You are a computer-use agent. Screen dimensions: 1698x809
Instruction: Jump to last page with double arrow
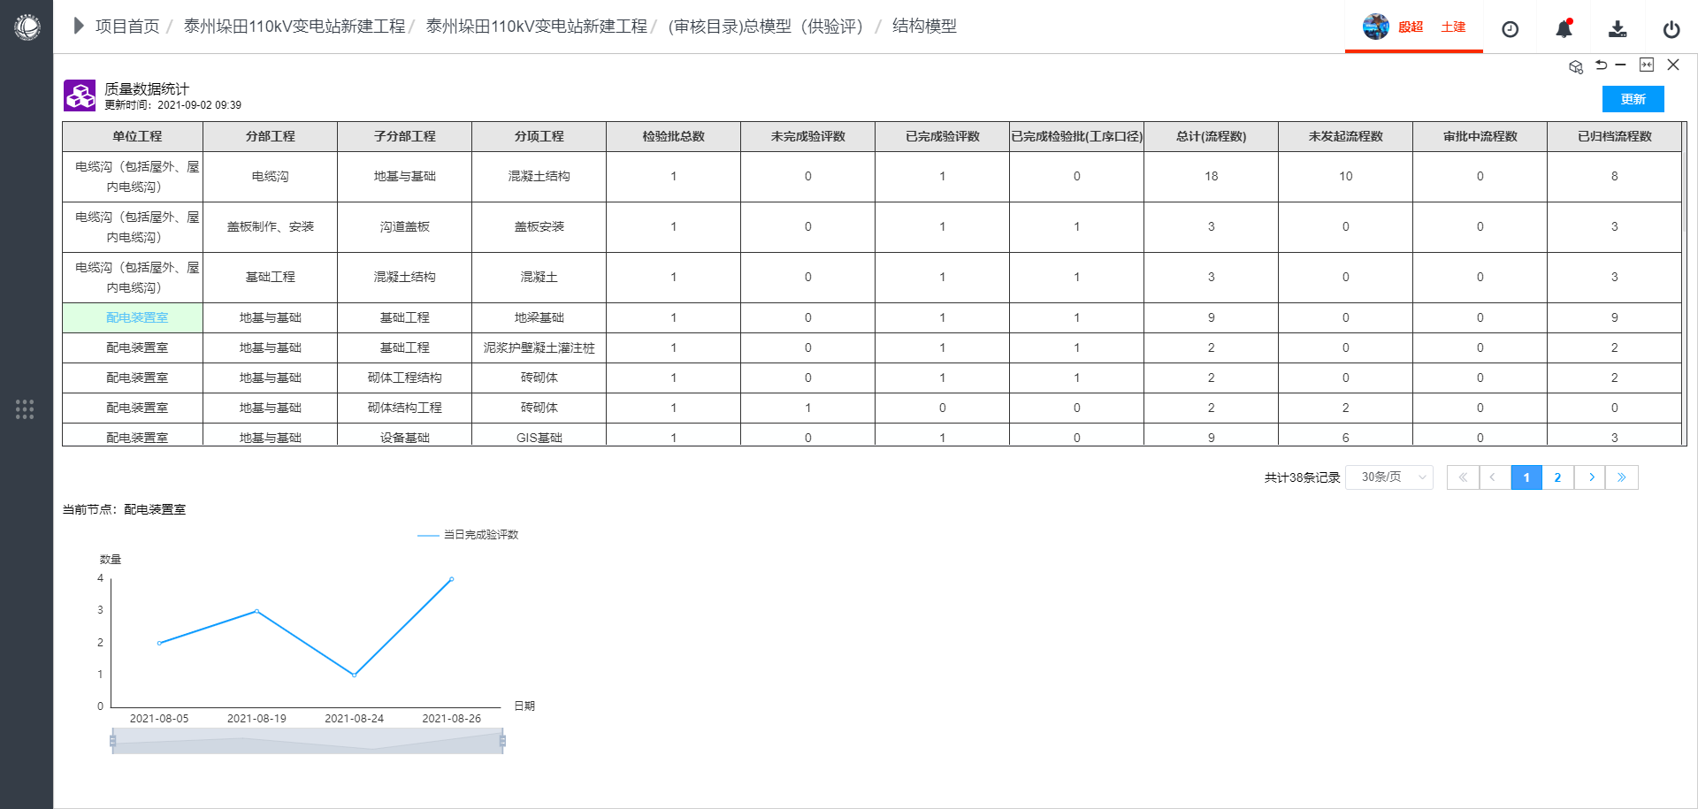click(x=1621, y=477)
